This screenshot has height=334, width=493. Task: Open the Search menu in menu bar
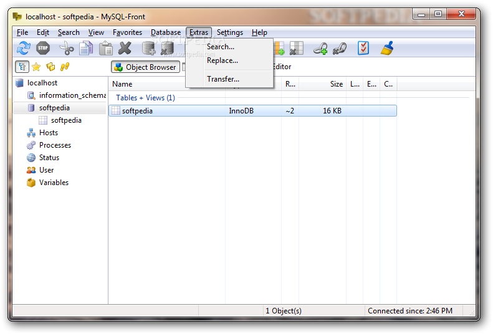click(69, 32)
